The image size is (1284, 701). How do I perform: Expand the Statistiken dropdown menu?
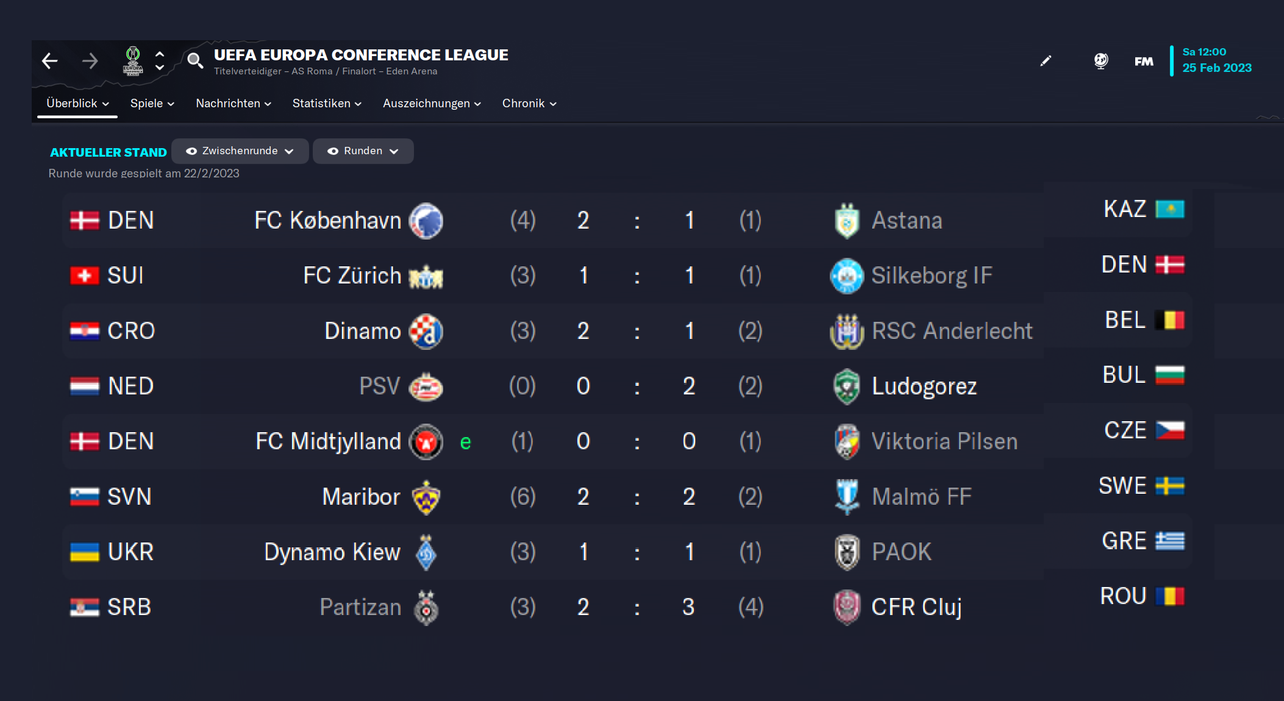(327, 104)
